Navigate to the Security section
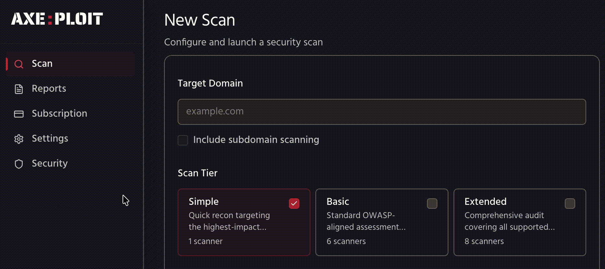 pyautogui.click(x=50, y=163)
